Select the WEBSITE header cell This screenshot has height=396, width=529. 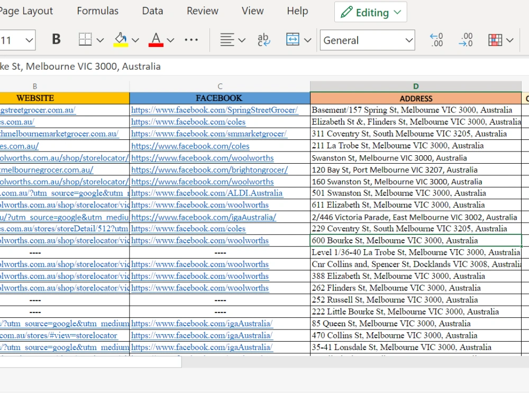click(x=65, y=98)
